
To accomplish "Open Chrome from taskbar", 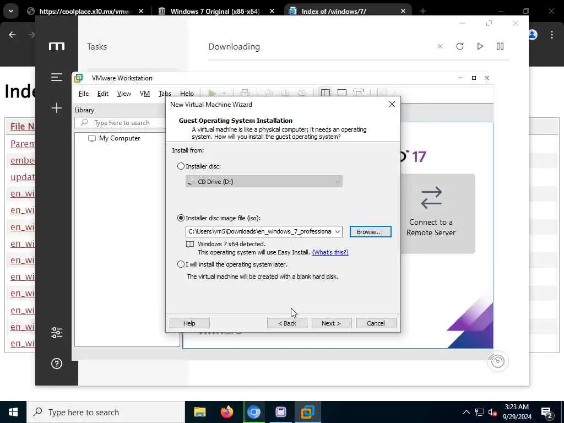I will (x=253, y=412).
